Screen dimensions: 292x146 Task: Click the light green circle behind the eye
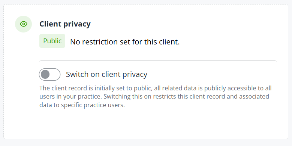pos(24,24)
